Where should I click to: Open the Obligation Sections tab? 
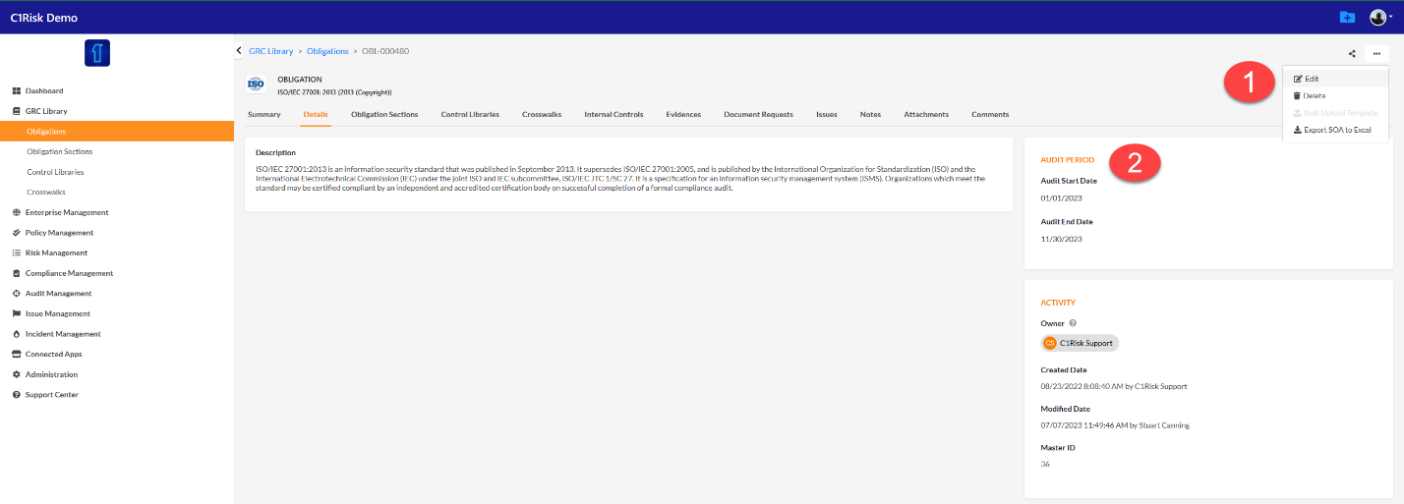tap(384, 114)
